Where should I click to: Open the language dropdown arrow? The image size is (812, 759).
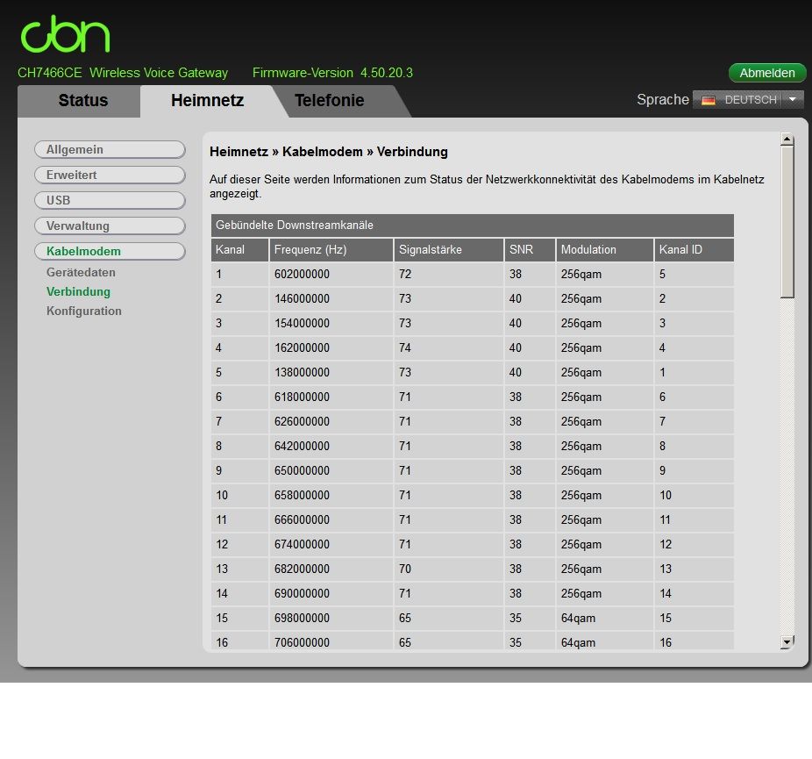[x=793, y=99]
